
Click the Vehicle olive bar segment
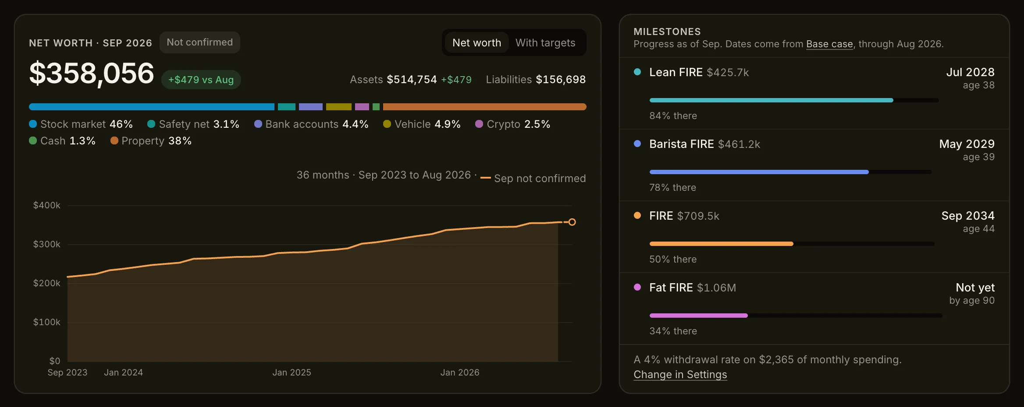(339, 107)
